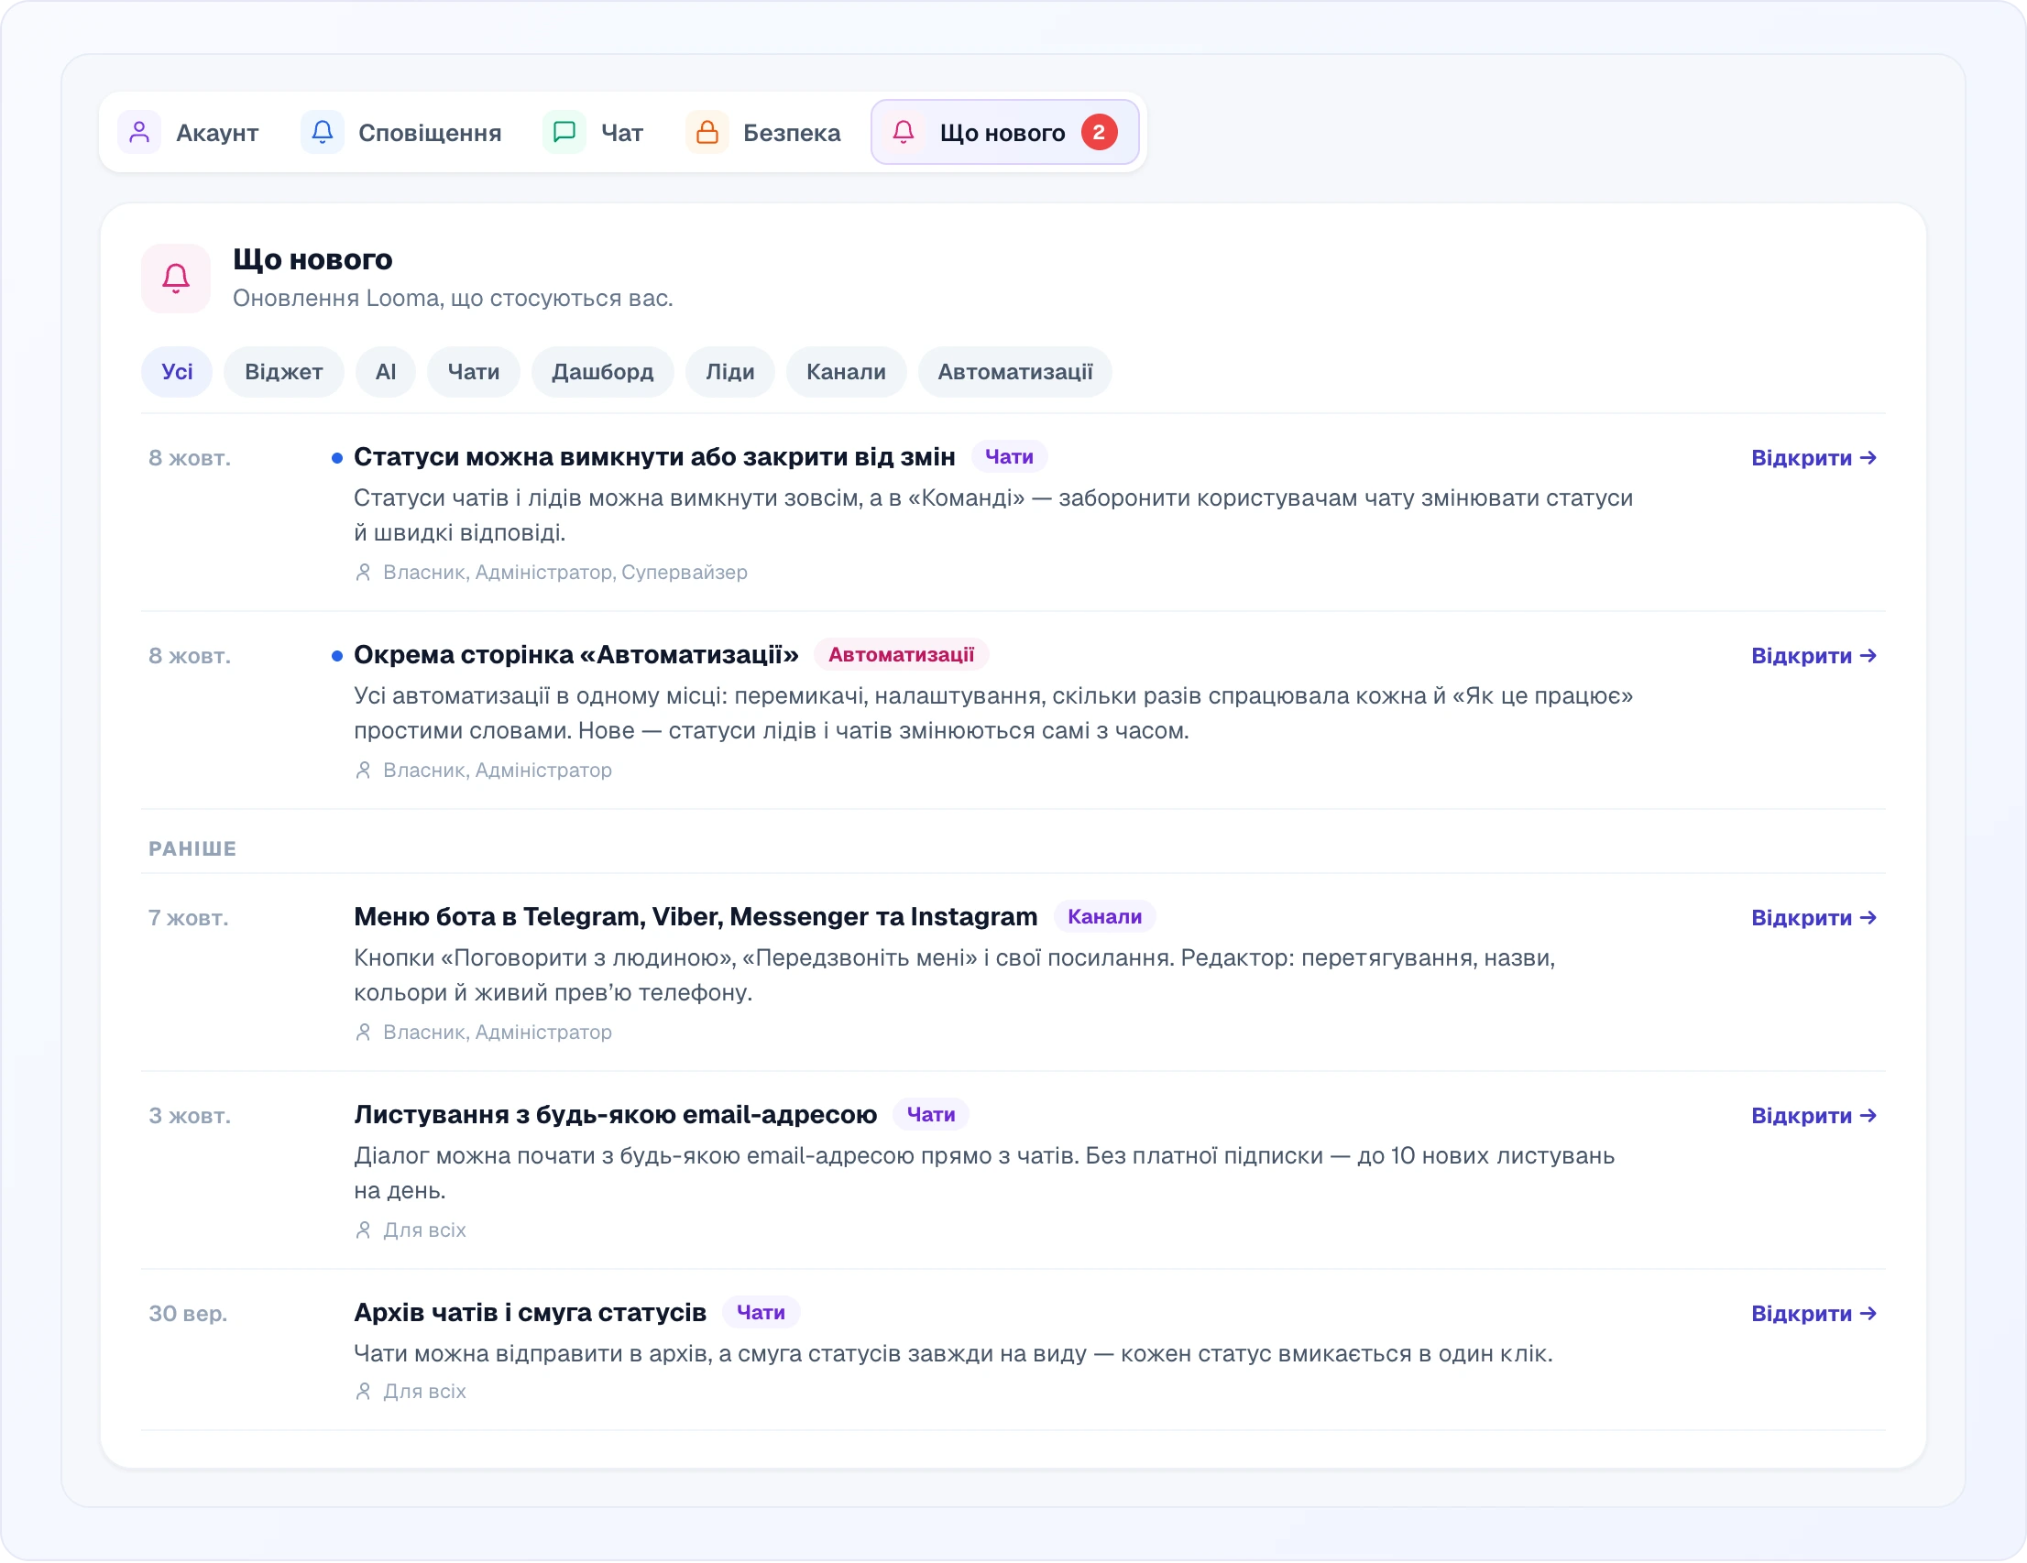Filter updates by Дашборд
The height and width of the screenshot is (1563, 2027).
click(x=603, y=372)
